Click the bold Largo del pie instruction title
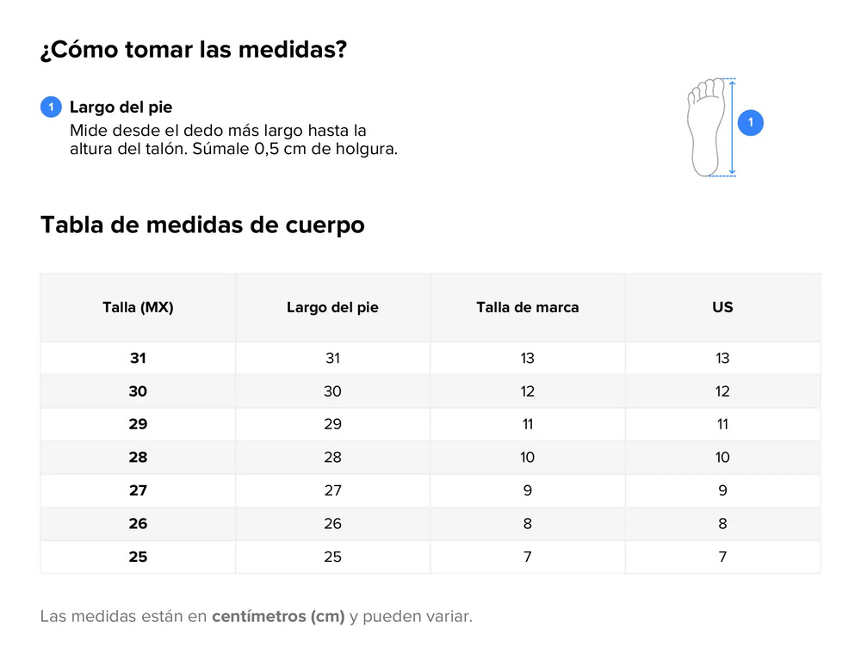 pos(121,107)
